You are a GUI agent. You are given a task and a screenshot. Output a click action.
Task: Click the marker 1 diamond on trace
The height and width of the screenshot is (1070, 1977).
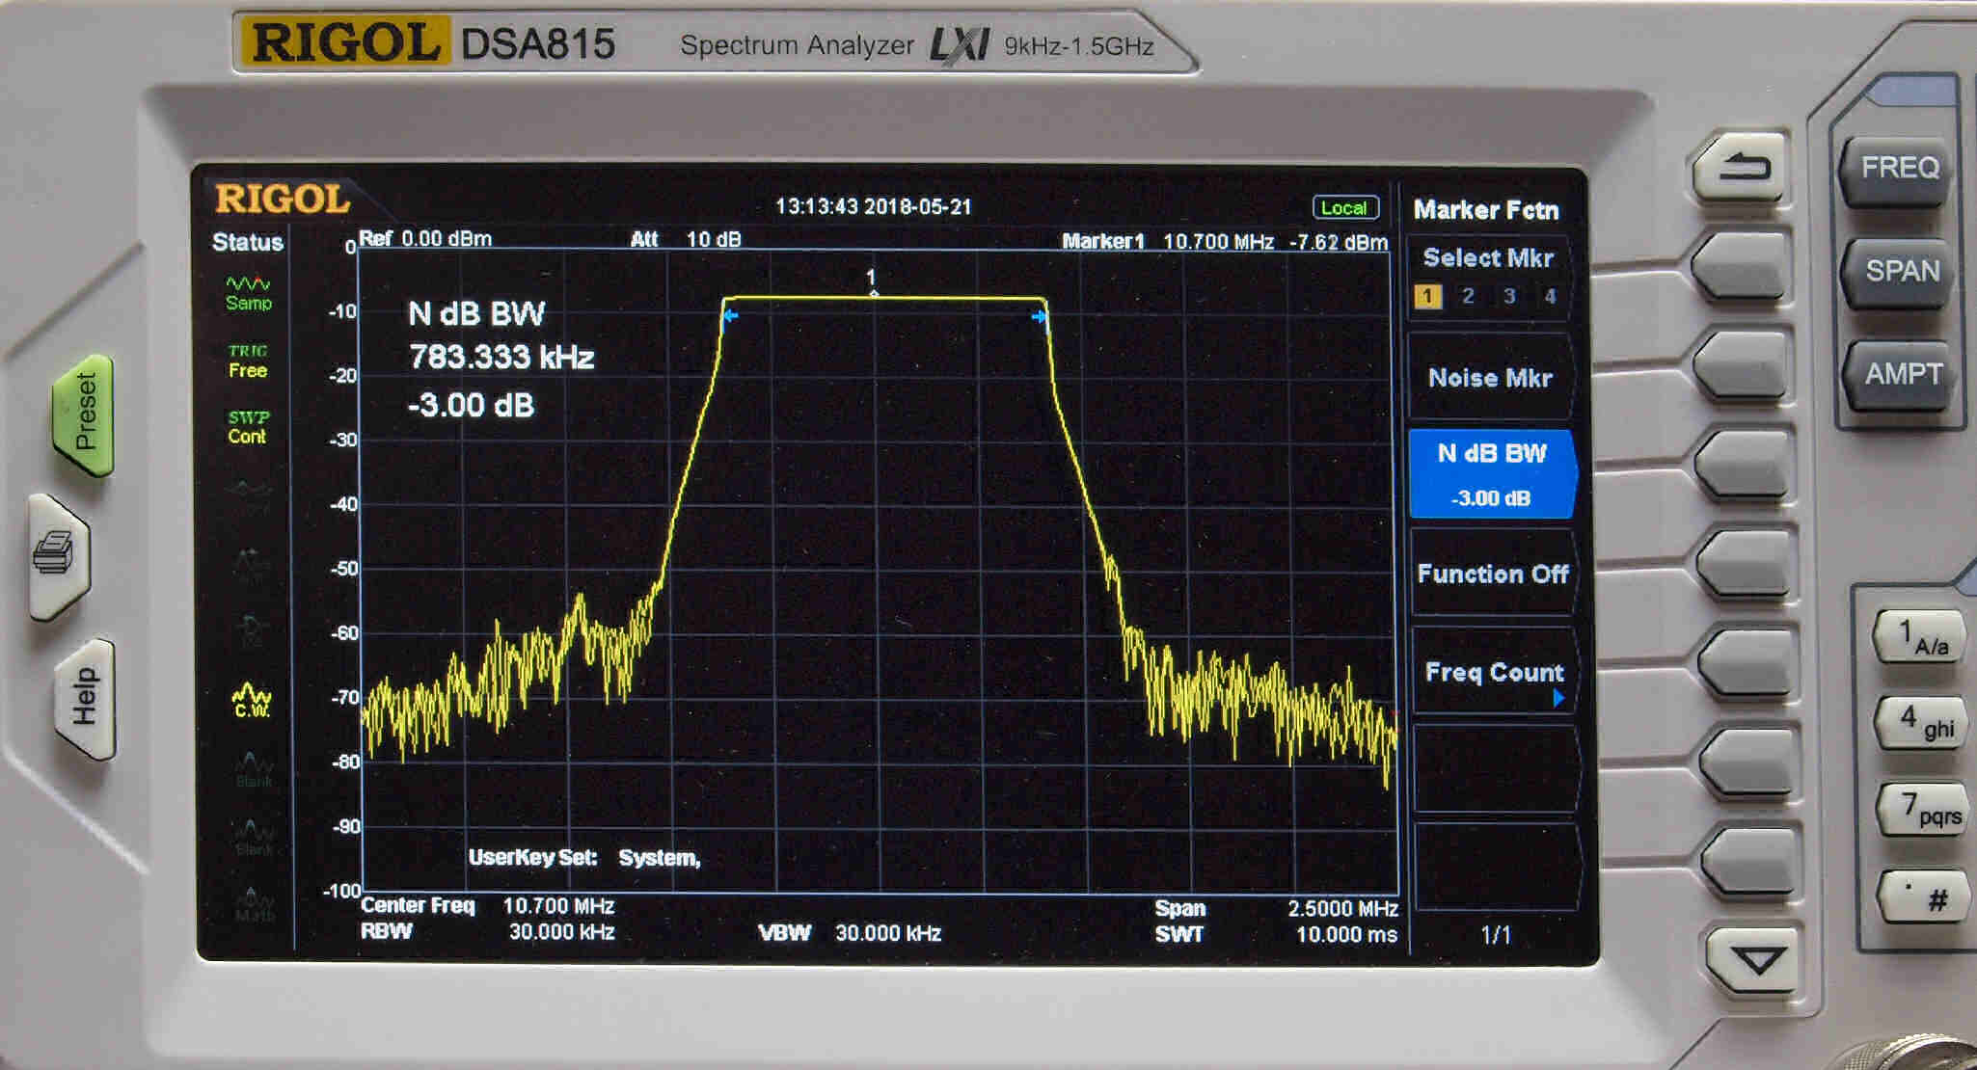coord(873,293)
